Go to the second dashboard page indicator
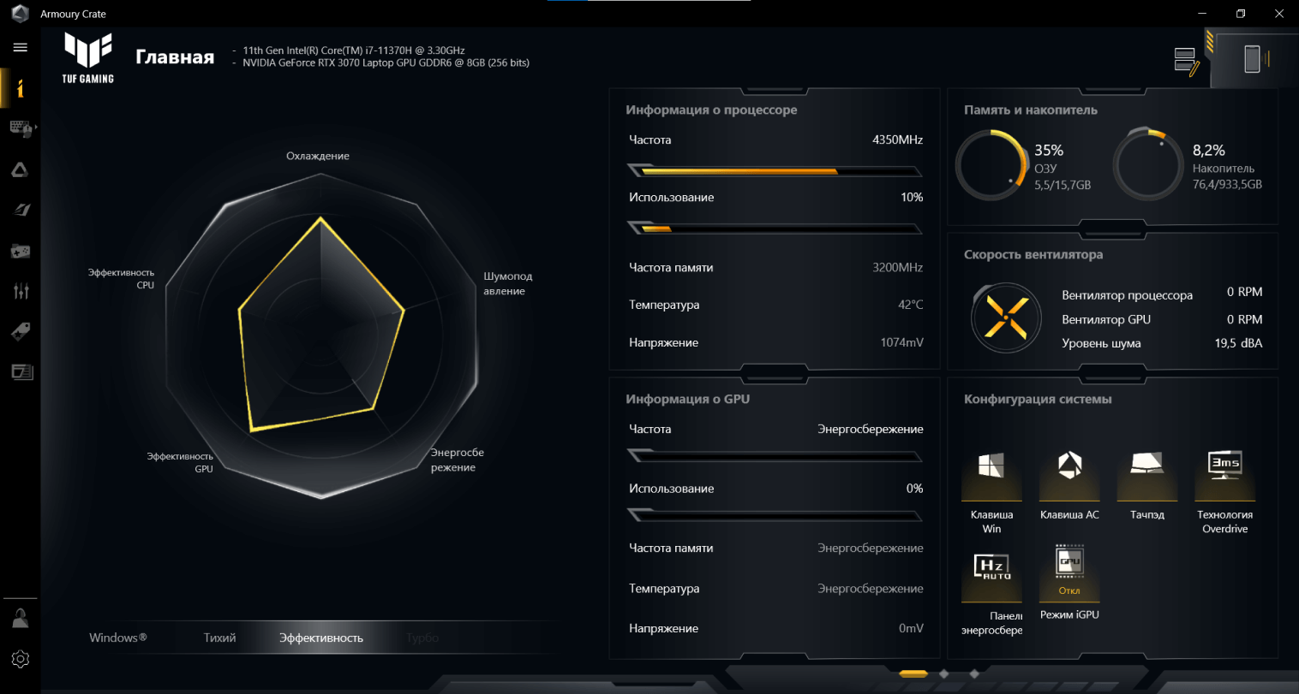1299x694 pixels. point(944,674)
